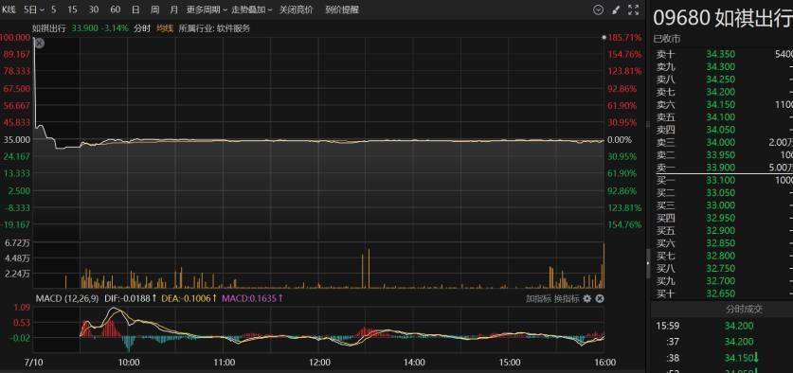Image resolution: width=793 pixels, height=373 pixels.
Task: Click the 换指标 change indicator button
Action: point(567,299)
